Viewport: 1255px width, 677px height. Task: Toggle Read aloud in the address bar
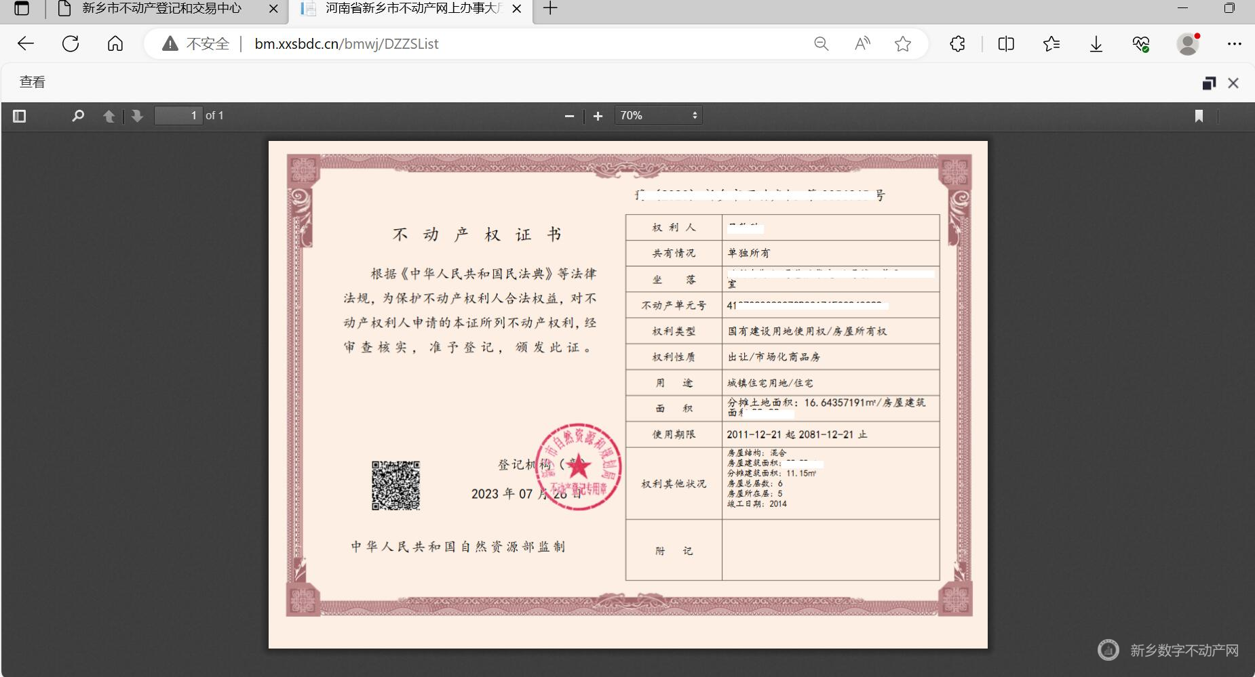pyautogui.click(x=862, y=43)
